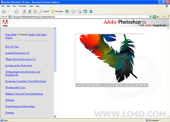The height and width of the screenshot is (122, 170).
Task: Click the Photoshop feather splash image
Action: coord(112,60)
